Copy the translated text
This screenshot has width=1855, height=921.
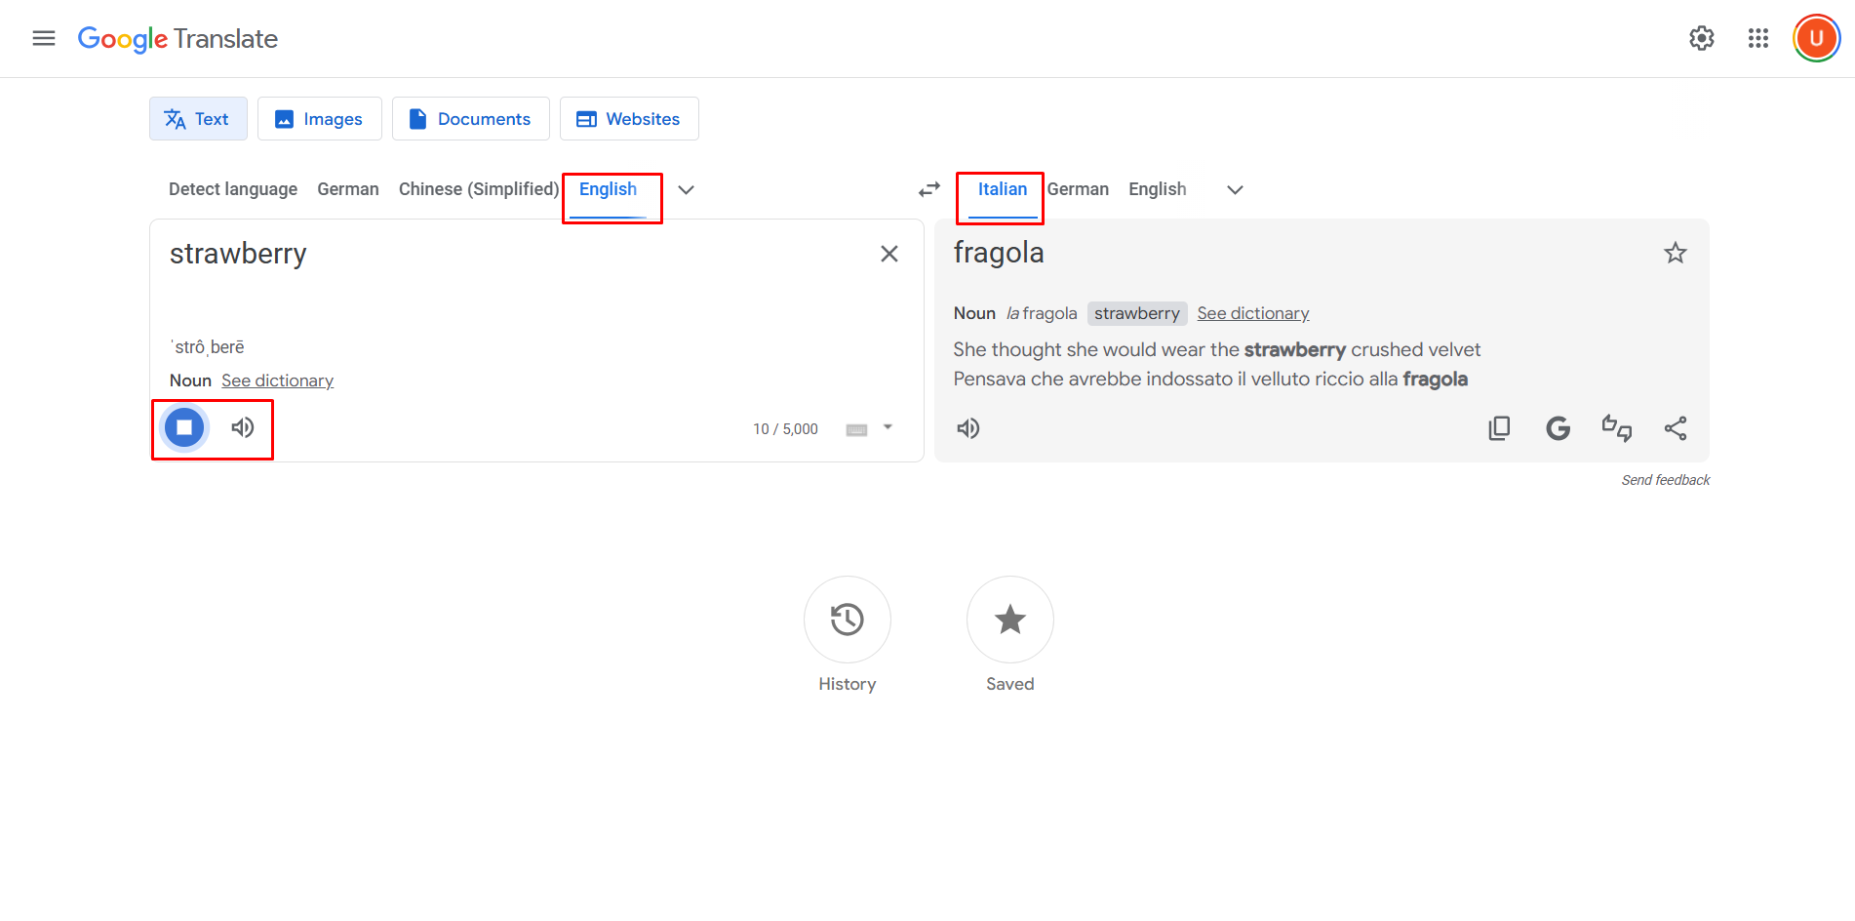[x=1499, y=427]
